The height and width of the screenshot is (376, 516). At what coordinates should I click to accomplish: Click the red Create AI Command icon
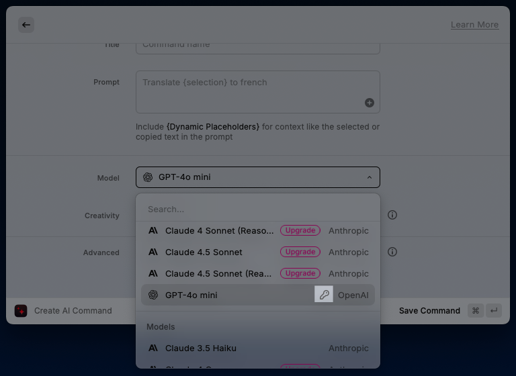[21, 311]
